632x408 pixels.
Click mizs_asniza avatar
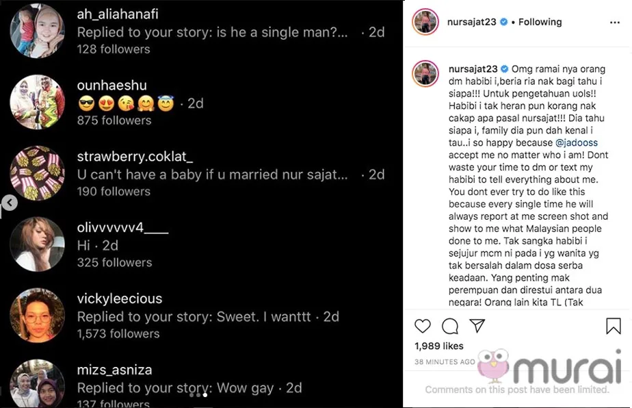(37, 385)
